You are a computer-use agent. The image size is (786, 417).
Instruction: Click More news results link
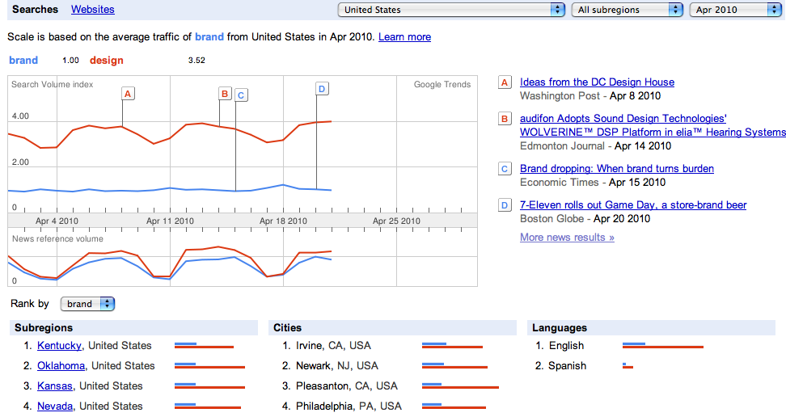(567, 238)
